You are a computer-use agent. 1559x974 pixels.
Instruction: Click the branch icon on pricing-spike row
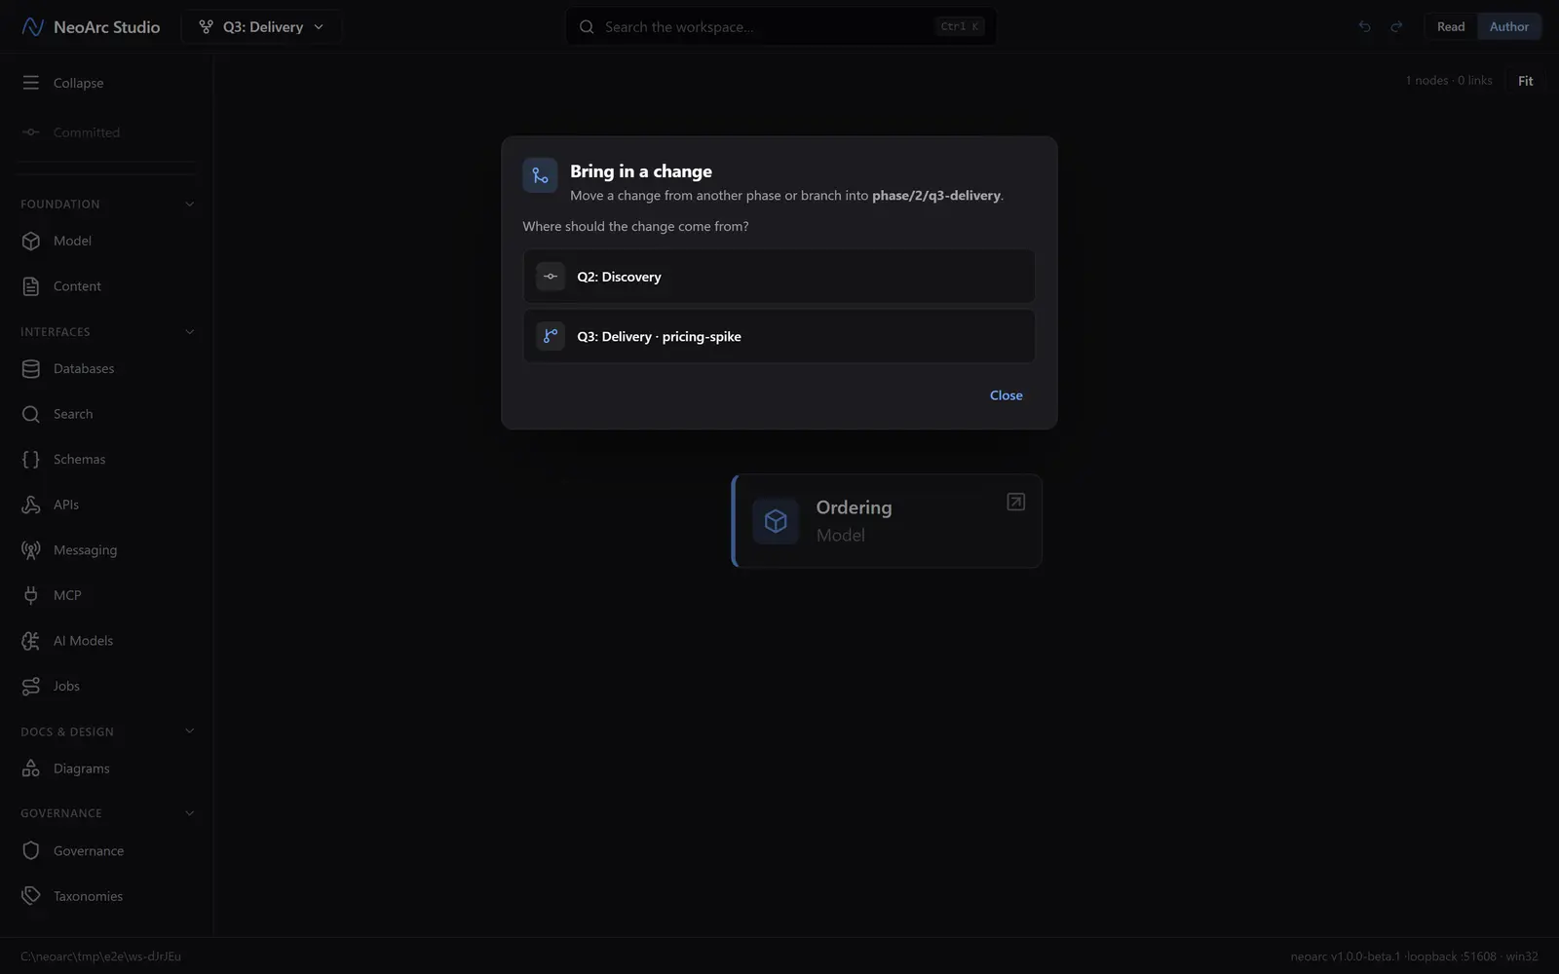click(551, 336)
